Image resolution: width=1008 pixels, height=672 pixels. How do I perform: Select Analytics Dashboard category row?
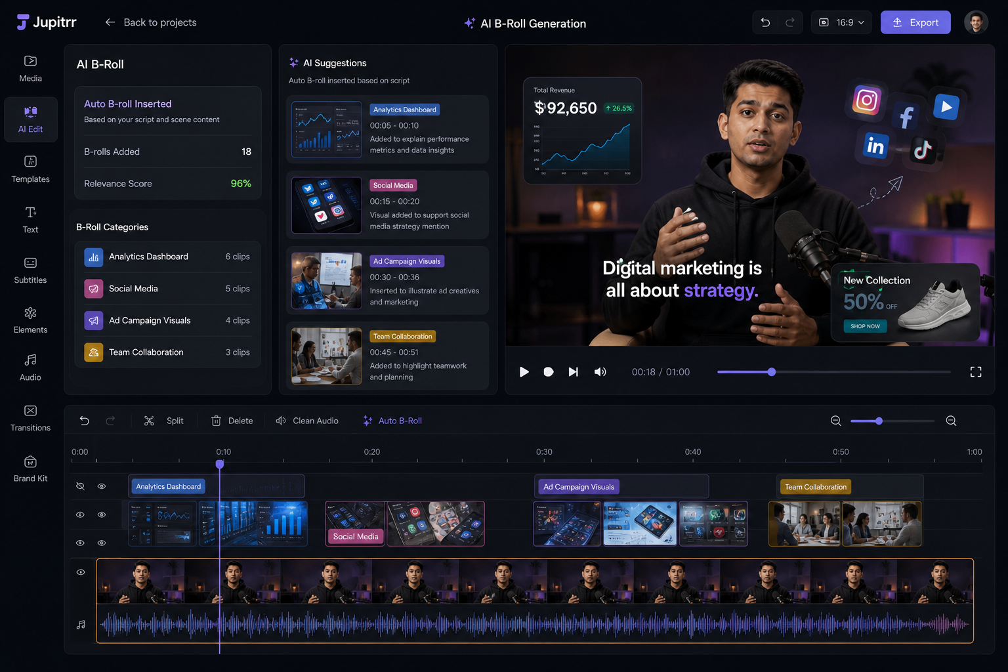(167, 257)
